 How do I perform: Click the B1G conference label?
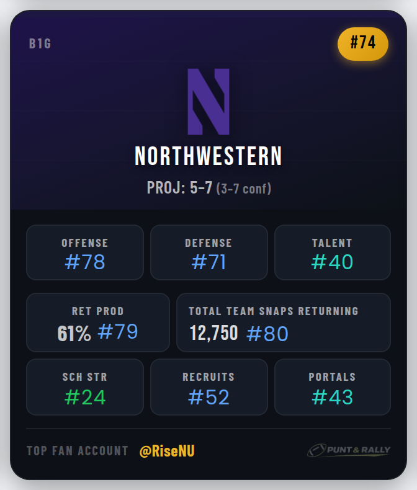(x=40, y=44)
